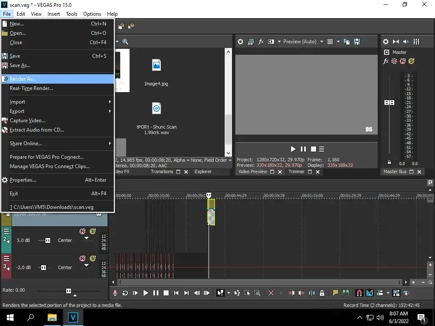Open Master FX button
This screenshot has height=326, width=435.
tap(386, 61)
